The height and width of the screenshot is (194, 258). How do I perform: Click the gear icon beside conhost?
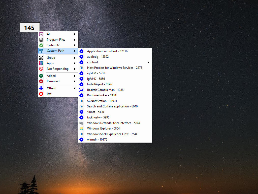point(81,62)
